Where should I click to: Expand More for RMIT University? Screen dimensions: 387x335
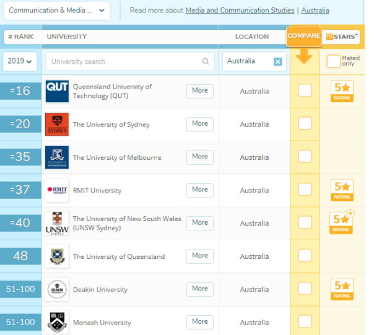[x=199, y=189]
